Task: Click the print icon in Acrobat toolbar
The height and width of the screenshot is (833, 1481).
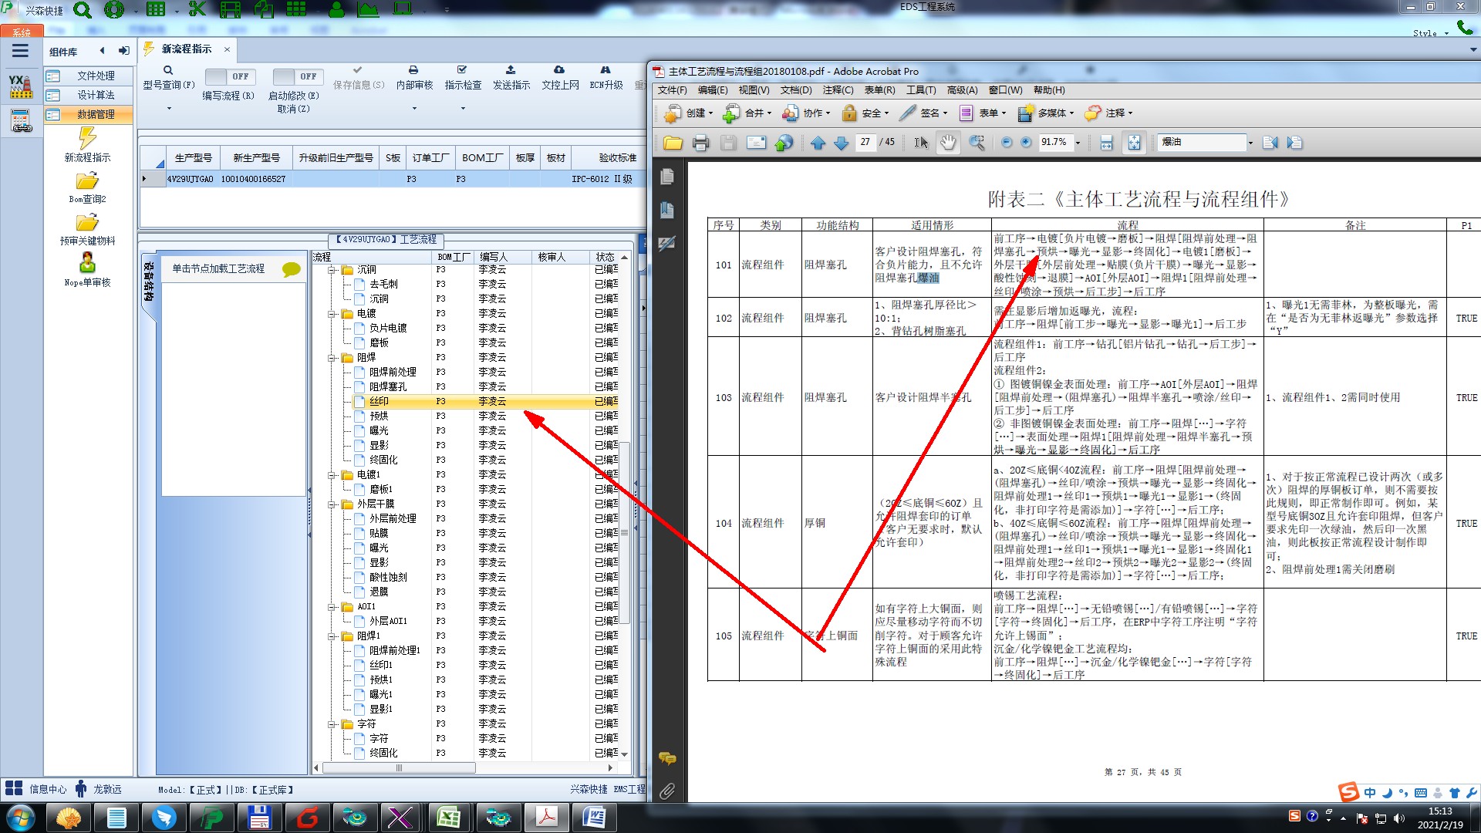Action: 700,143
